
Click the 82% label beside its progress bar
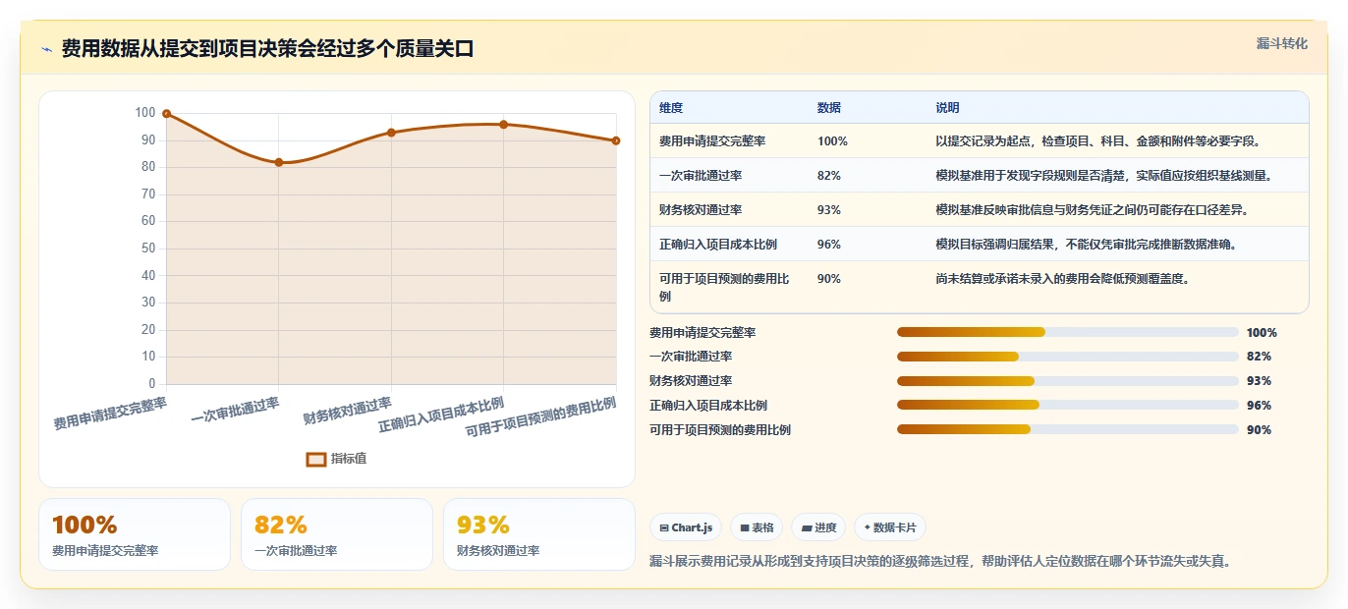point(1259,357)
